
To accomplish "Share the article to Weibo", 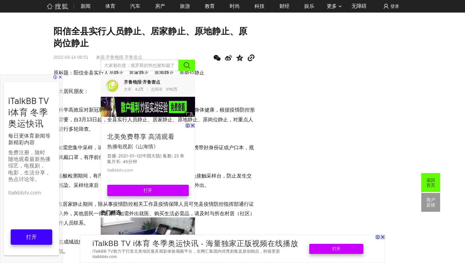I will tap(228, 58).
